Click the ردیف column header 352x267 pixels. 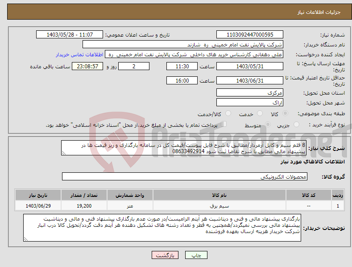(x=338, y=195)
